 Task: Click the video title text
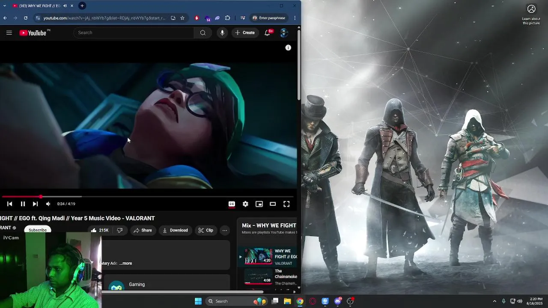(x=77, y=218)
